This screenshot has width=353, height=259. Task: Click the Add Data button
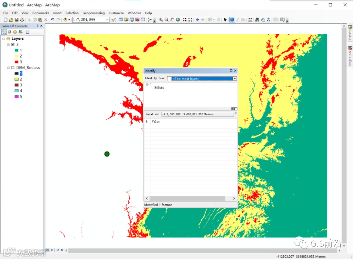65,20
